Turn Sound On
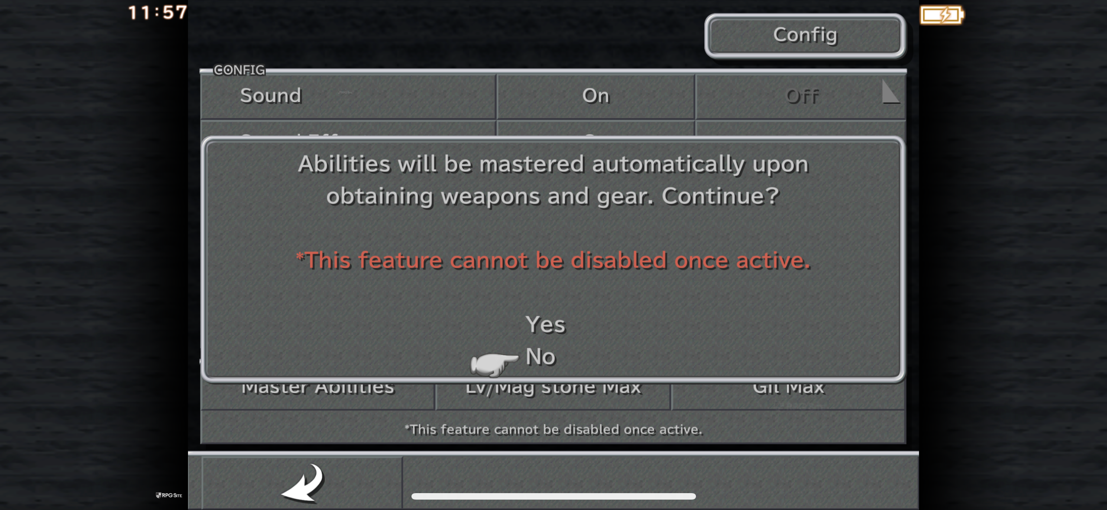Image resolution: width=1107 pixels, height=510 pixels. pos(596,96)
